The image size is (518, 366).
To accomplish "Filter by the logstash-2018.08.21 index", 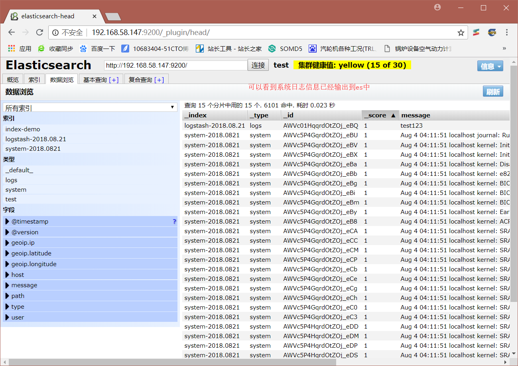I will coord(90,139).
